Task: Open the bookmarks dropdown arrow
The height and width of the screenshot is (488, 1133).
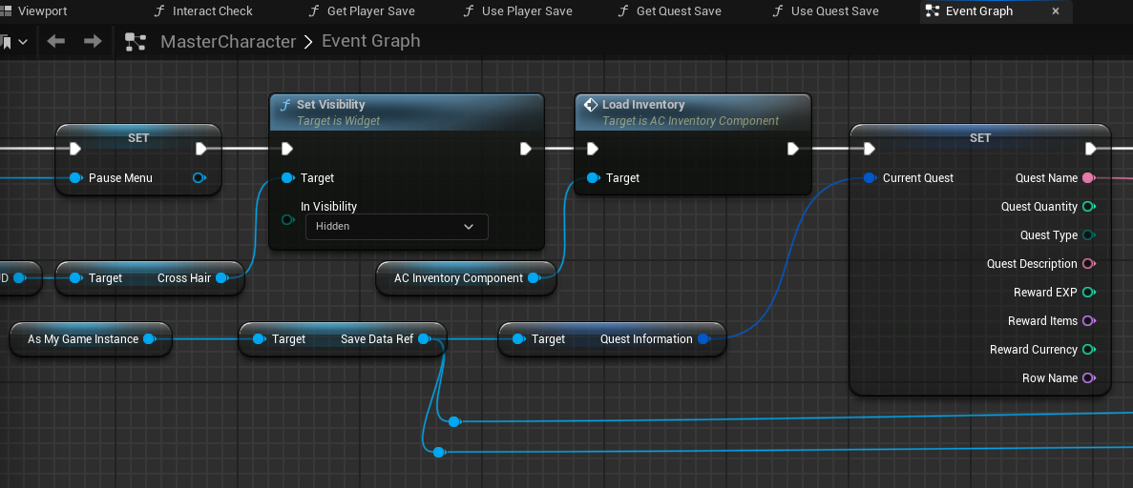Action: pyautogui.click(x=22, y=42)
